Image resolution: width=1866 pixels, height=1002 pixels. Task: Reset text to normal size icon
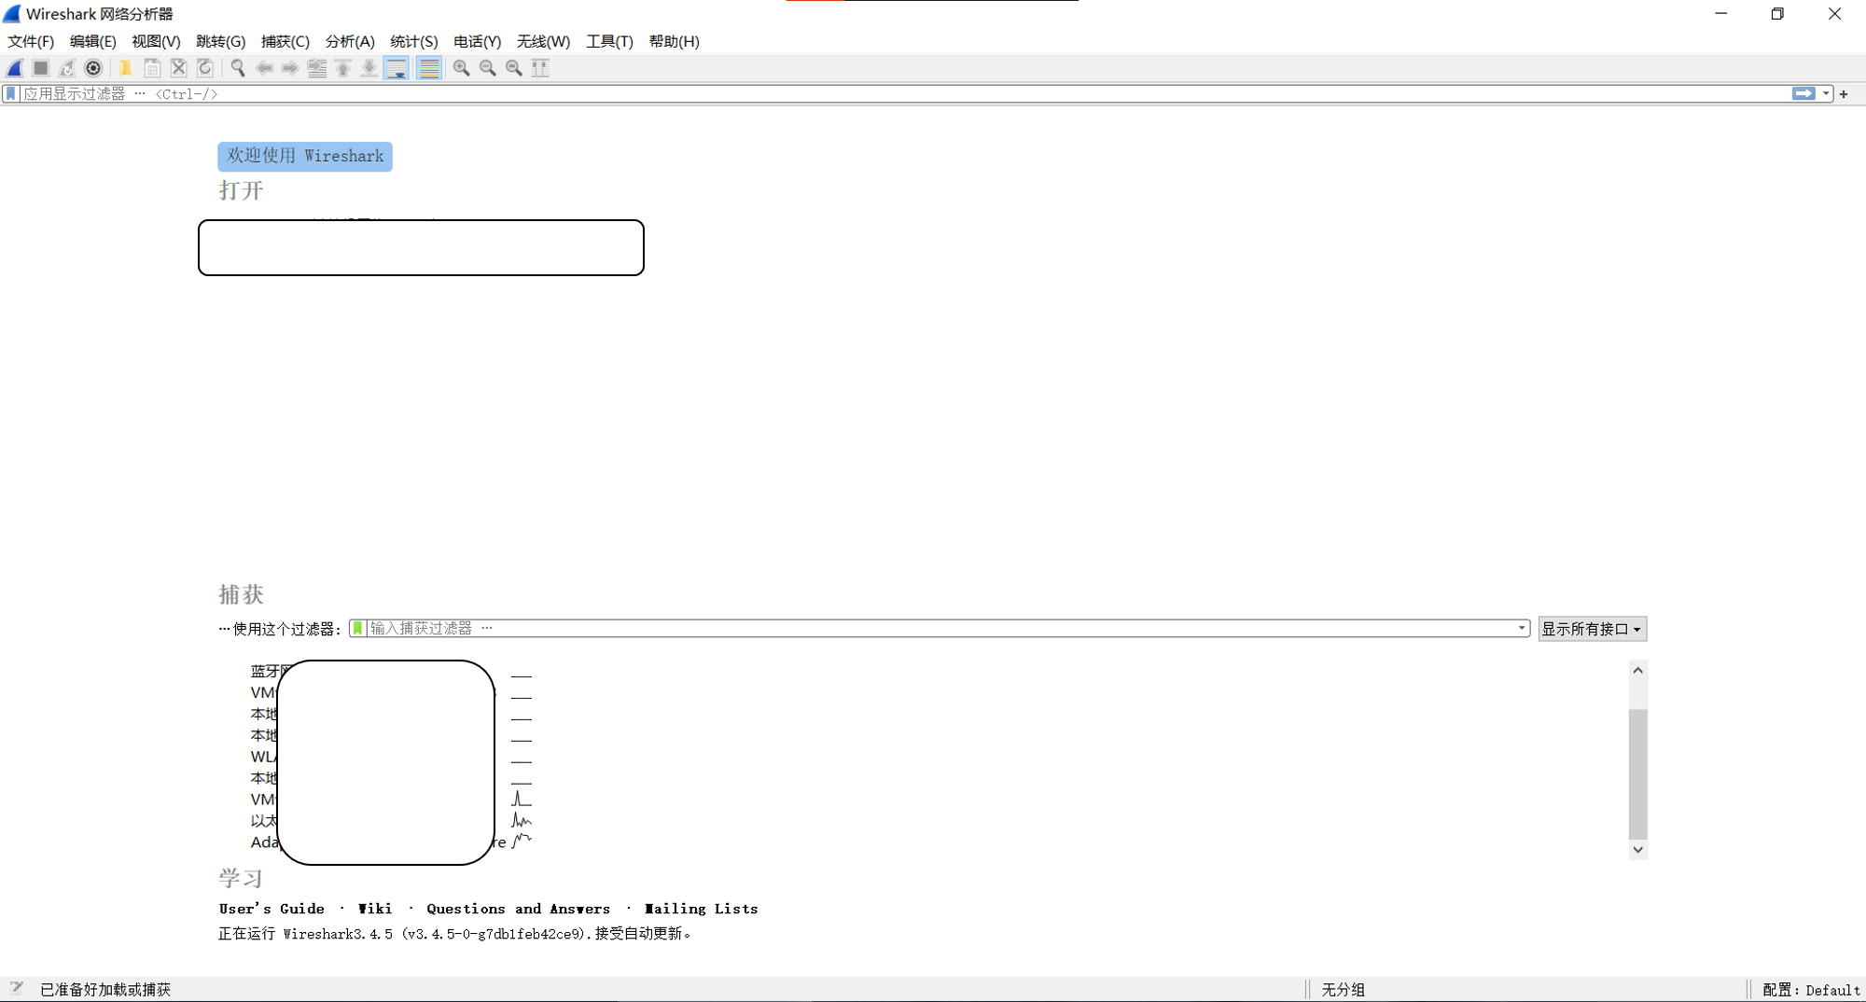tap(514, 68)
